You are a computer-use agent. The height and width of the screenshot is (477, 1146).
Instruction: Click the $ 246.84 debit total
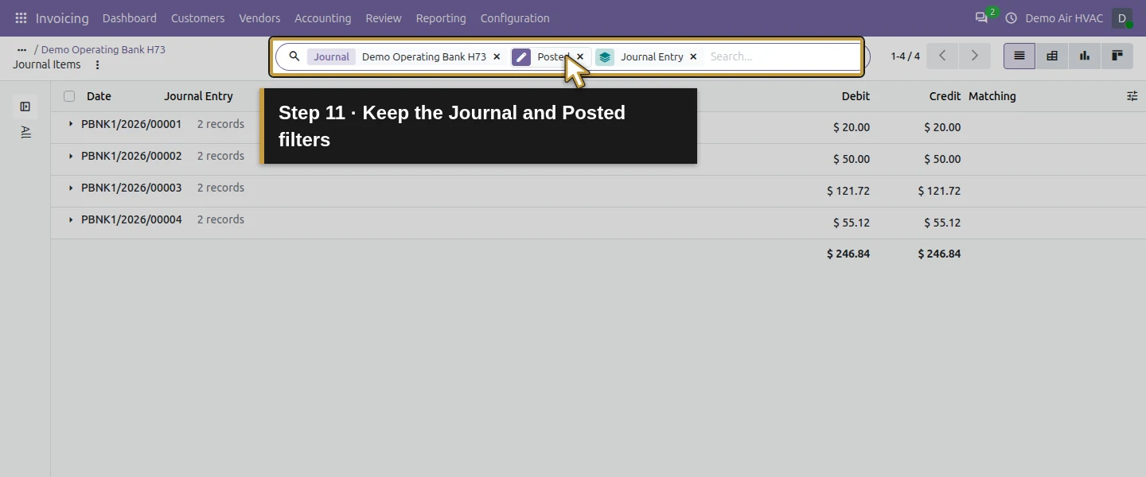coord(848,254)
